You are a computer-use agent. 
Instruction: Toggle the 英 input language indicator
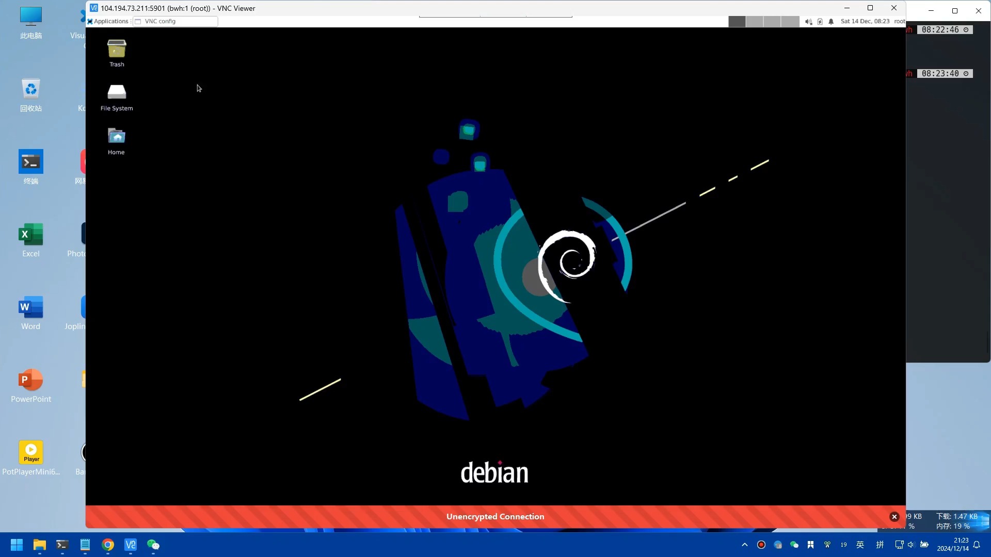click(860, 545)
